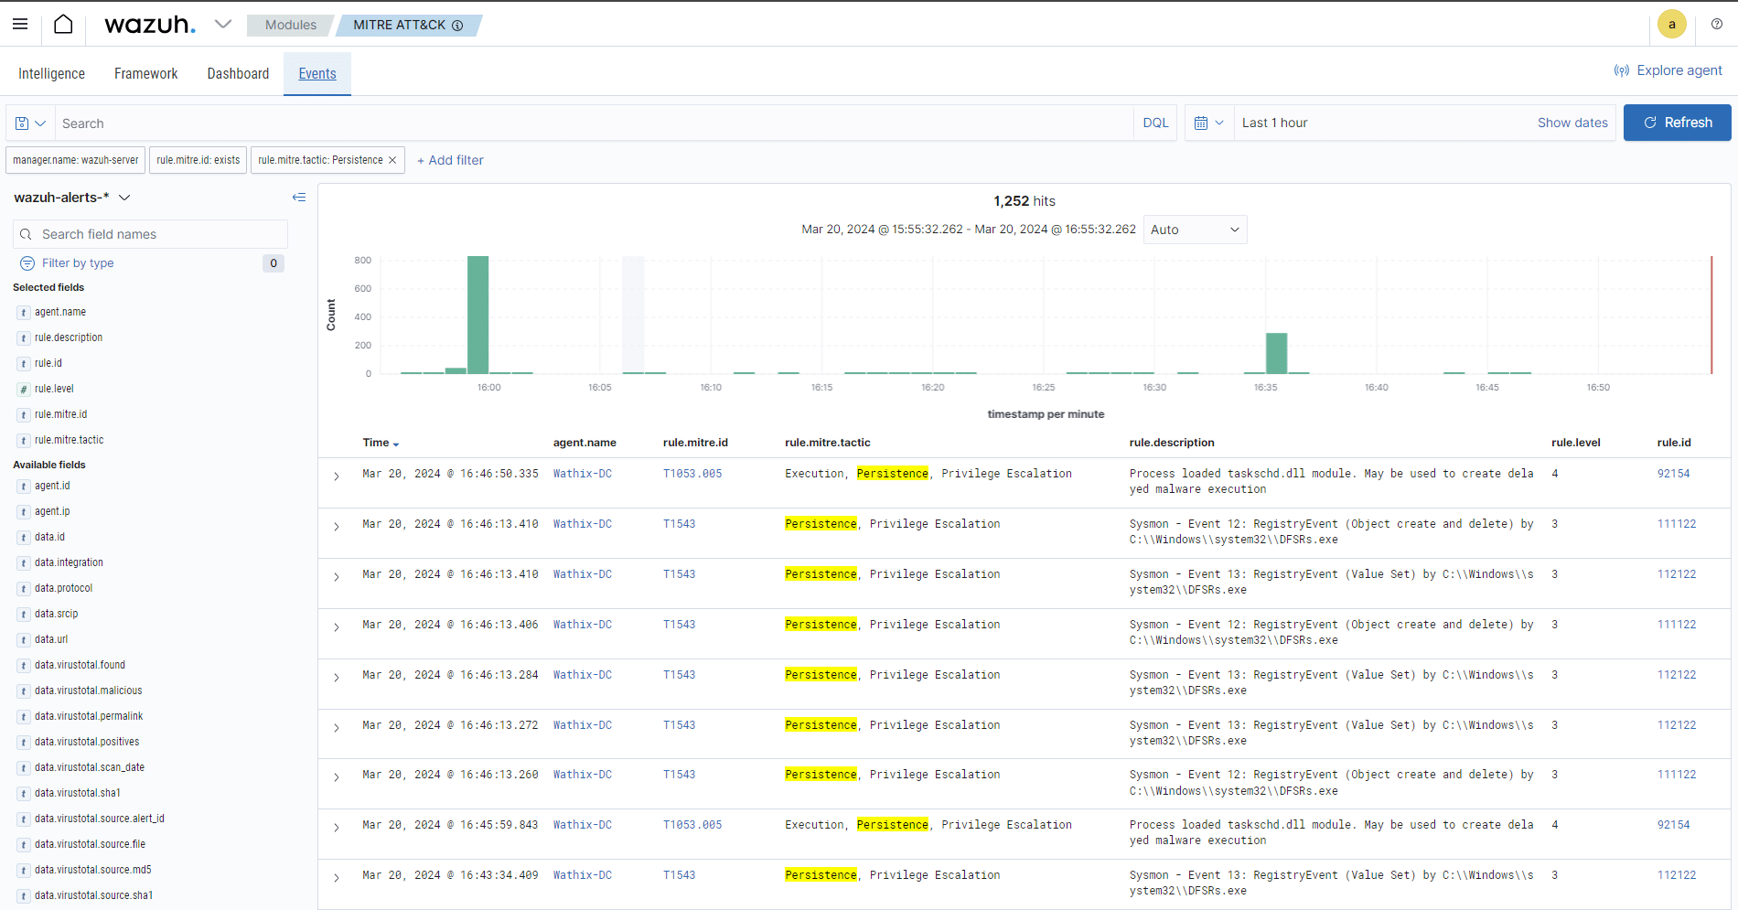Click the rule.mitre.id: exists filter pill
1738x910 pixels.
(198, 160)
